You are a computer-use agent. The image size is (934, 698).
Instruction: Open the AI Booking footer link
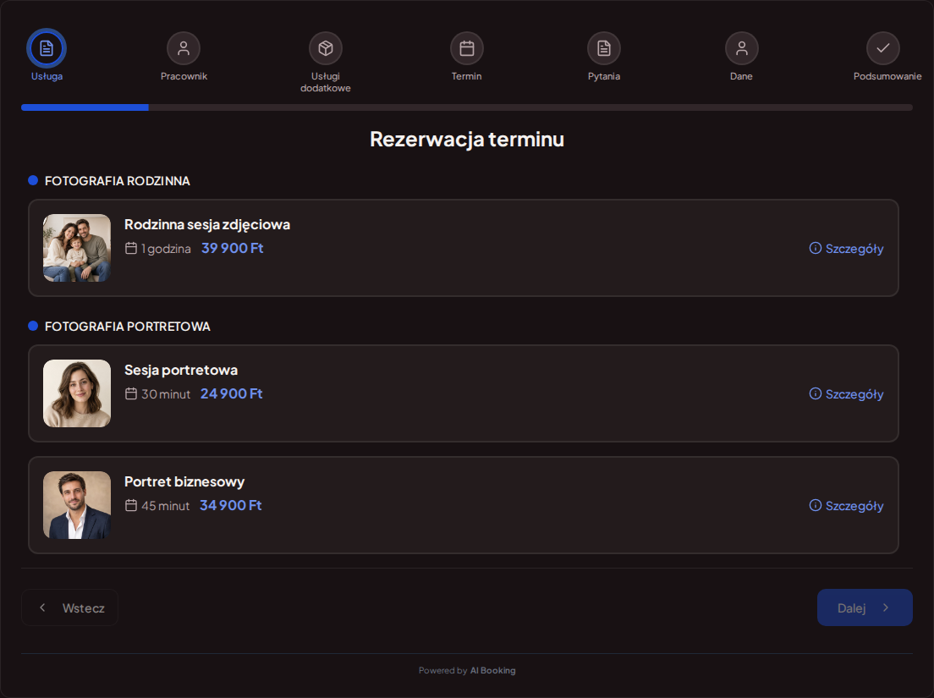click(x=492, y=671)
